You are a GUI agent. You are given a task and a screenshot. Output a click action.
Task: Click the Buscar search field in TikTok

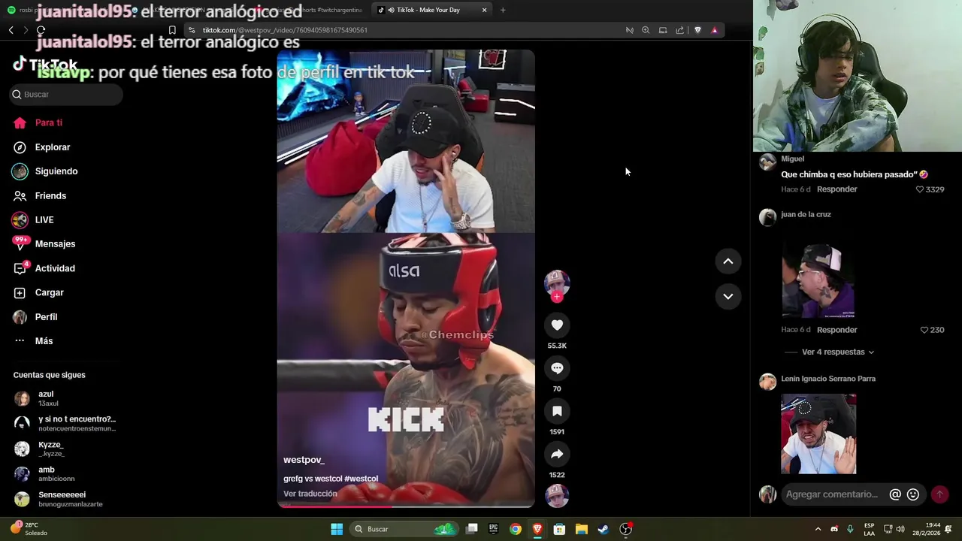point(66,94)
